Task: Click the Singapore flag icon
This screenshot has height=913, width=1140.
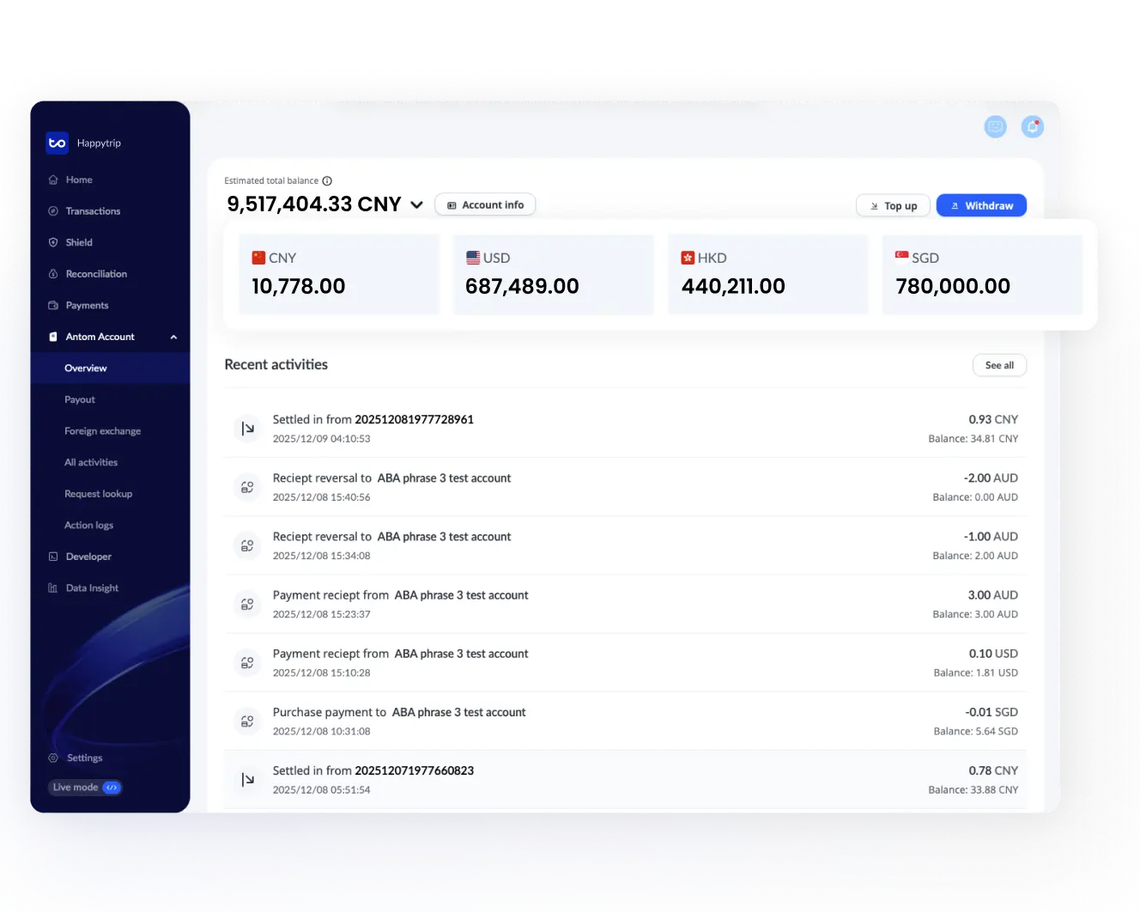Action: [902, 256]
